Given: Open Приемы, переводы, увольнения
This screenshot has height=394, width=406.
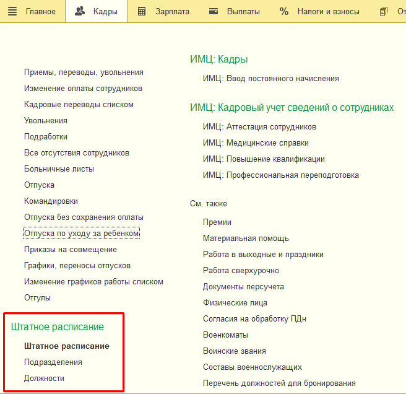Looking at the screenshot, I should pyautogui.click(x=84, y=72).
